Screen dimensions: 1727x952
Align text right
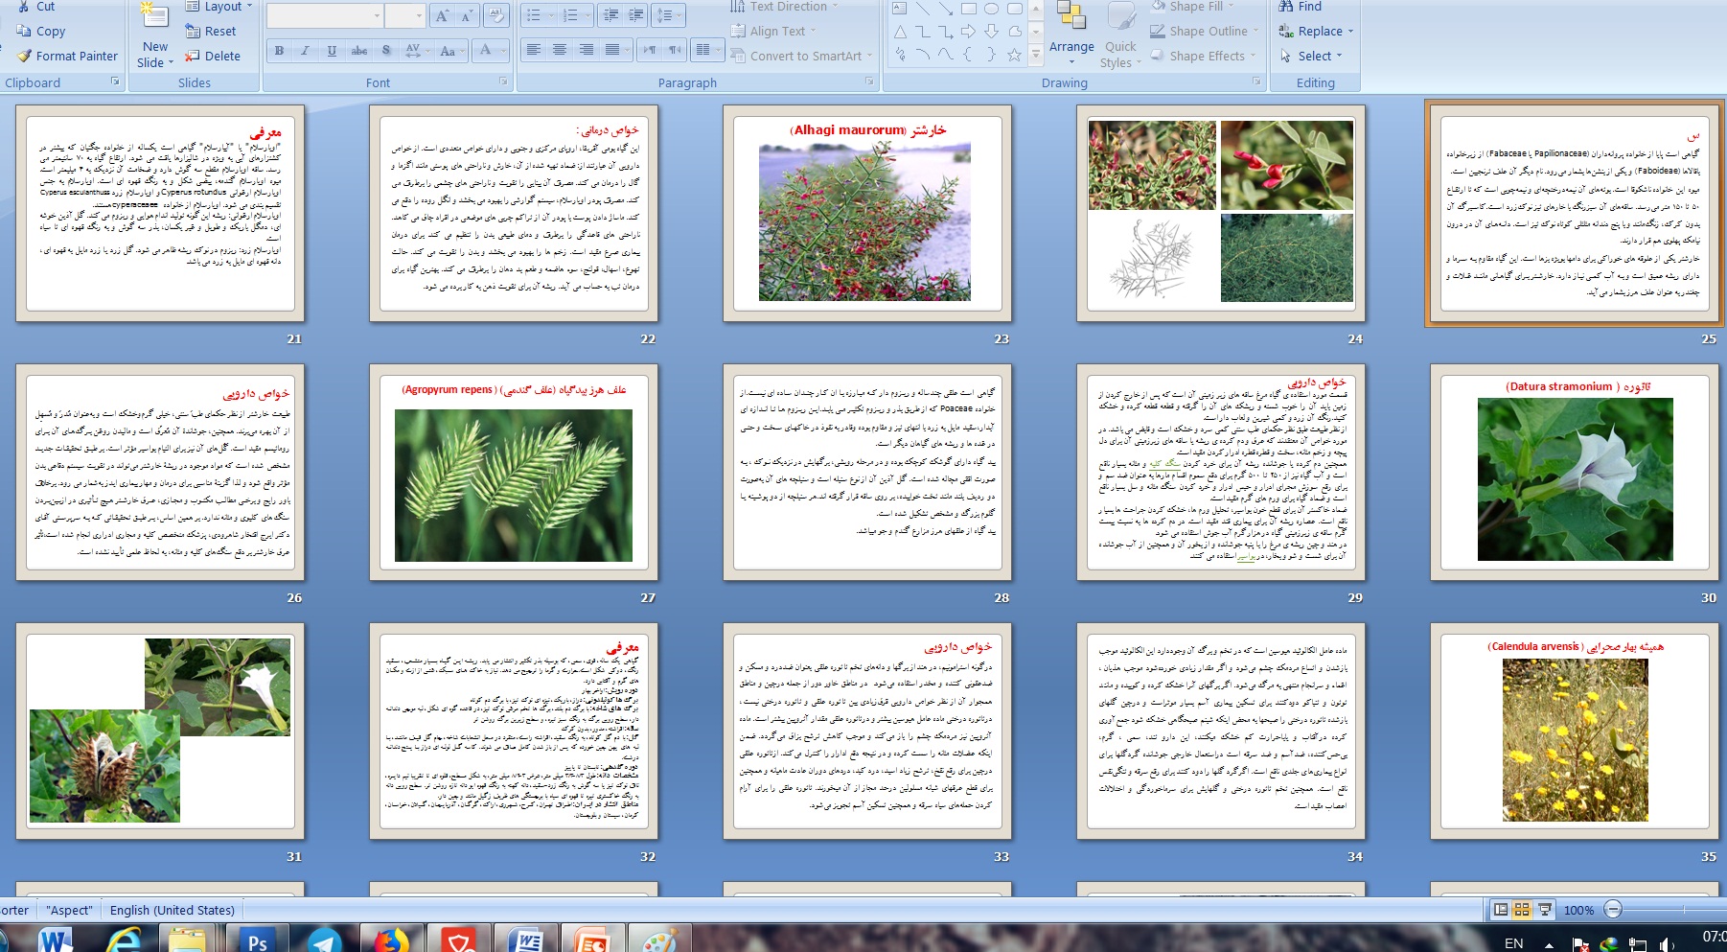[586, 50]
